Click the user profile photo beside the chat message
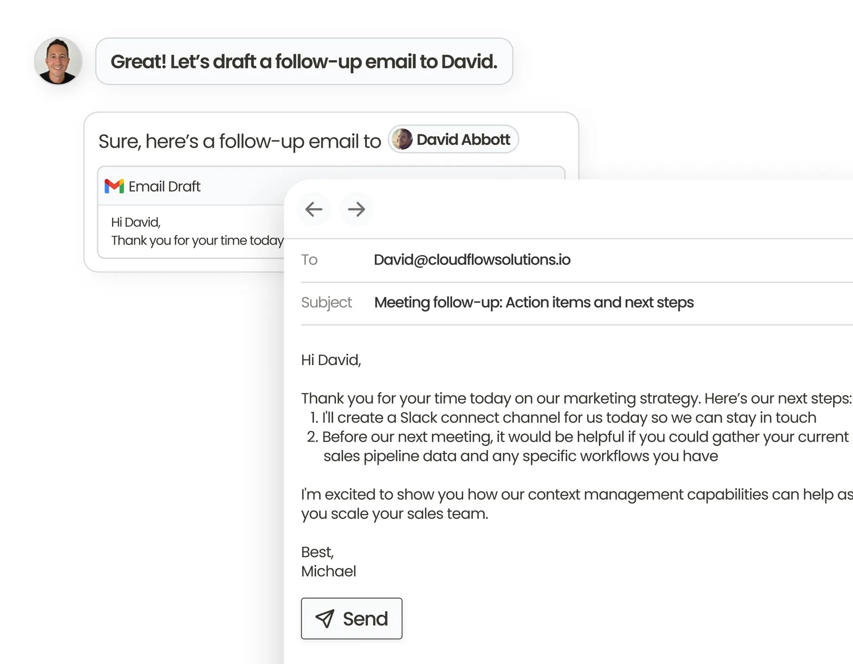Screen dimensions: 853x664 coord(58,61)
